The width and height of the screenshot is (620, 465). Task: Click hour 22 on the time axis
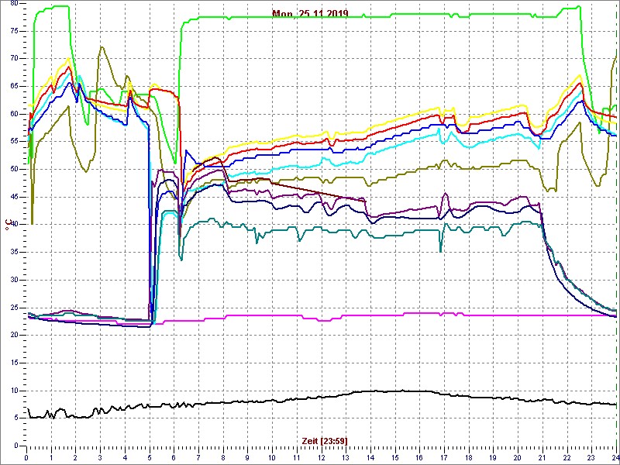pyautogui.click(x=567, y=458)
